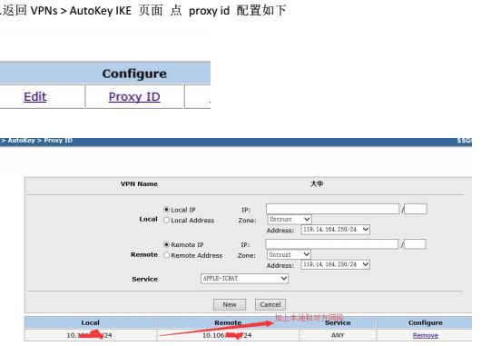Image resolution: width=491 pixels, height=346 pixels.
Task: Click the VPN name value 大华
Action: tap(317, 184)
